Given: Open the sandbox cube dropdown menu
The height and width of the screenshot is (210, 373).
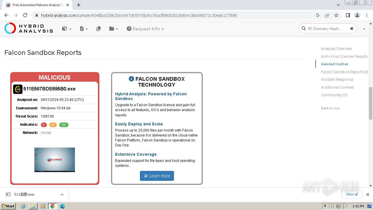Looking at the screenshot, I should [x=66, y=29].
